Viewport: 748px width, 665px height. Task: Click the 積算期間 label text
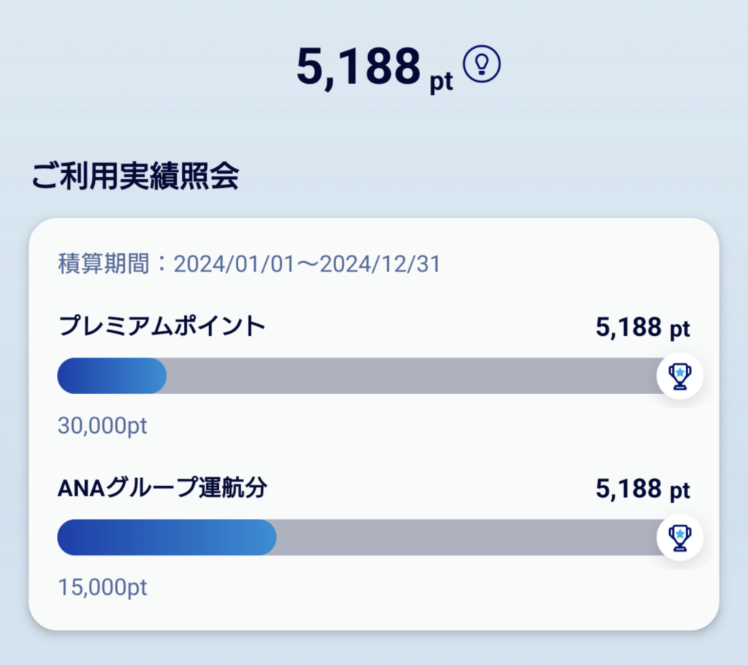coord(104,264)
